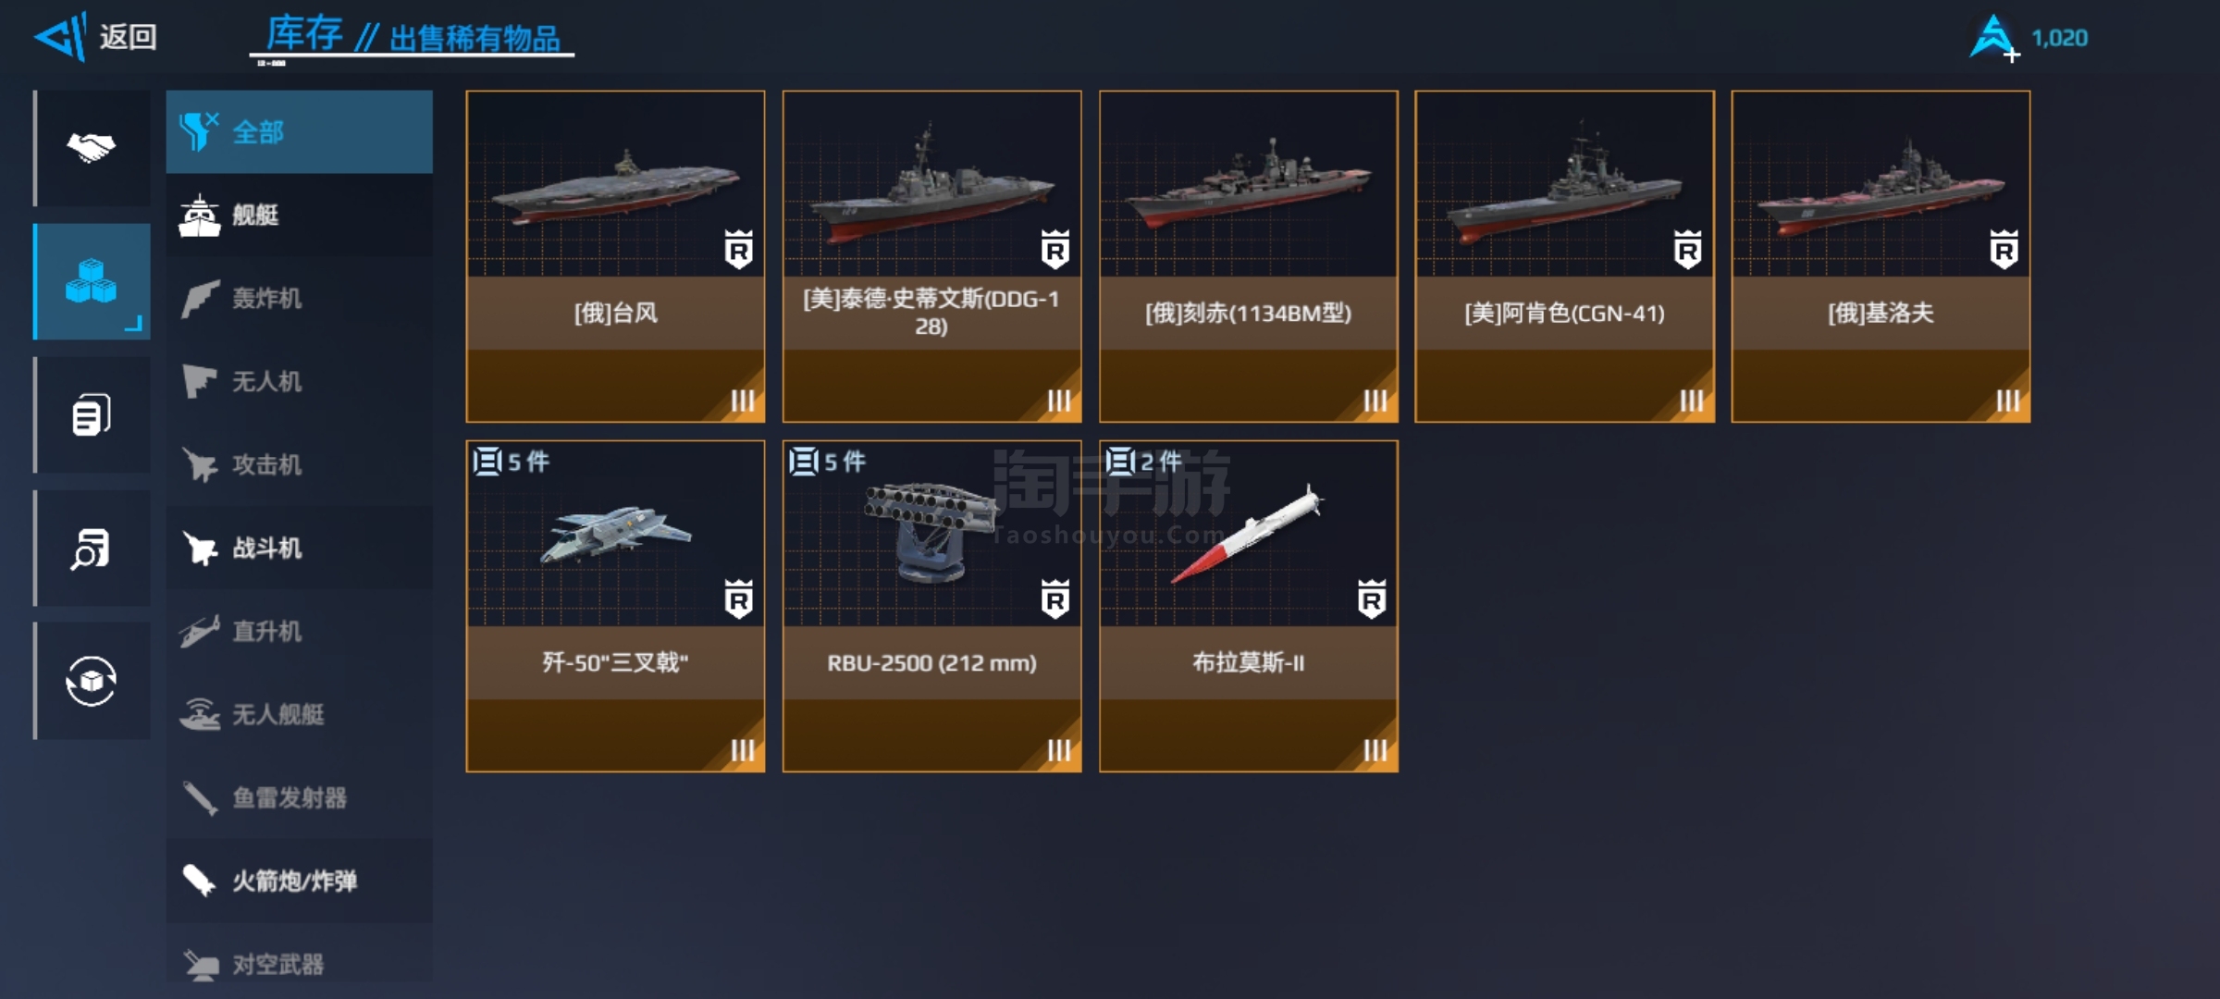Select the 全部 filter category
2220x999 pixels.
pyautogui.click(x=299, y=131)
